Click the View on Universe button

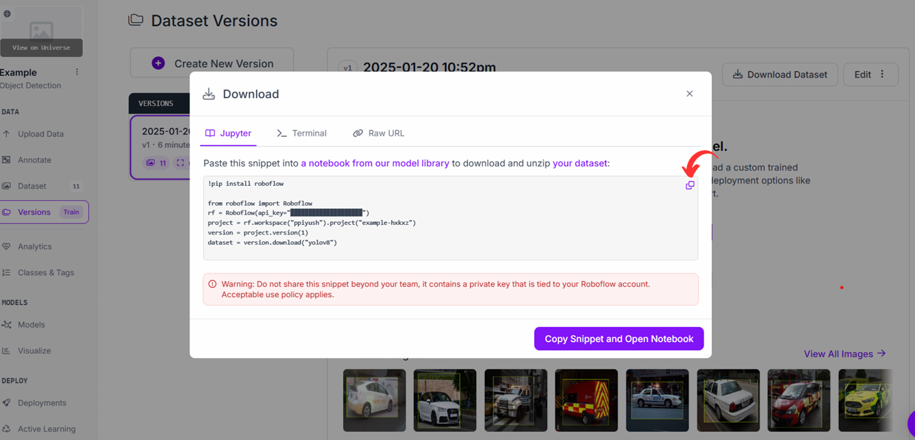tap(41, 47)
